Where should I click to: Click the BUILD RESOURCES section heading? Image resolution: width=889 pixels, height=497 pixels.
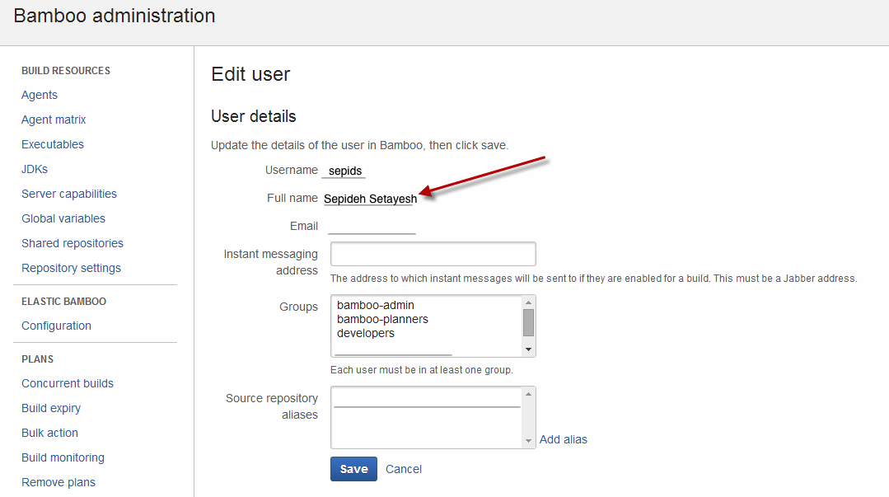coord(66,71)
